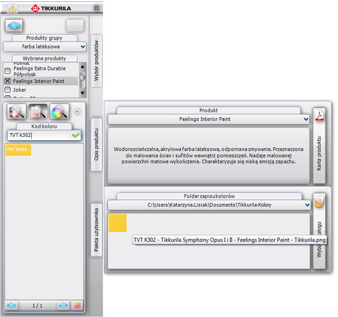Viewport: 338px width, 317px height.
Task: Open the Opis produktu side tab
Action: click(x=97, y=145)
